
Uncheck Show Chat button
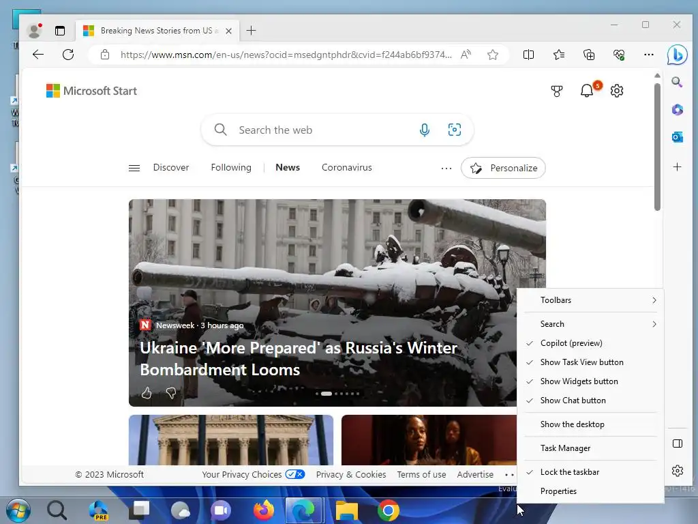coord(590,401)
